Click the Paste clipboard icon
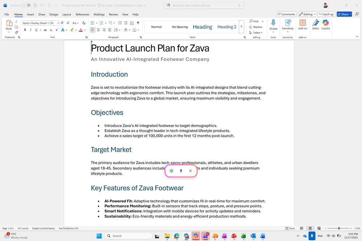This screenshot has height=241, width=362. coord(9,23)
